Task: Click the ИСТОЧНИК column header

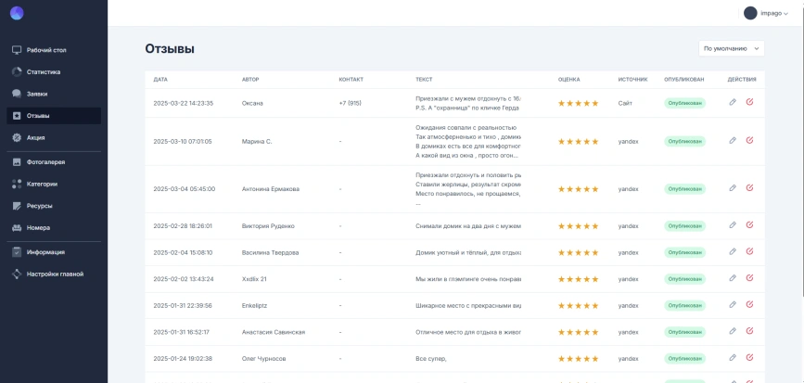Action: (x=632, y=80)
